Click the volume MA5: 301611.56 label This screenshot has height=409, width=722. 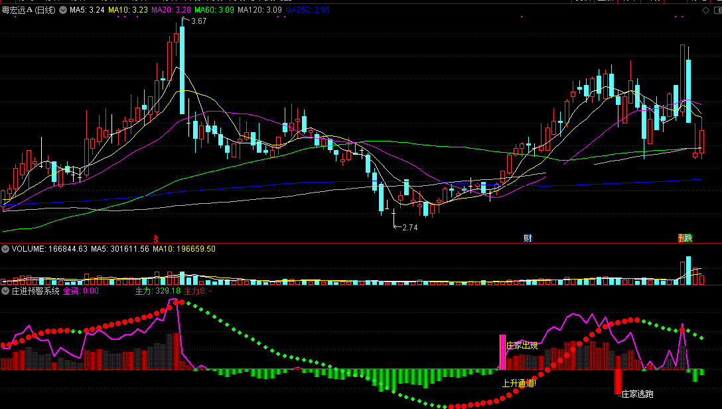point(119,249)
